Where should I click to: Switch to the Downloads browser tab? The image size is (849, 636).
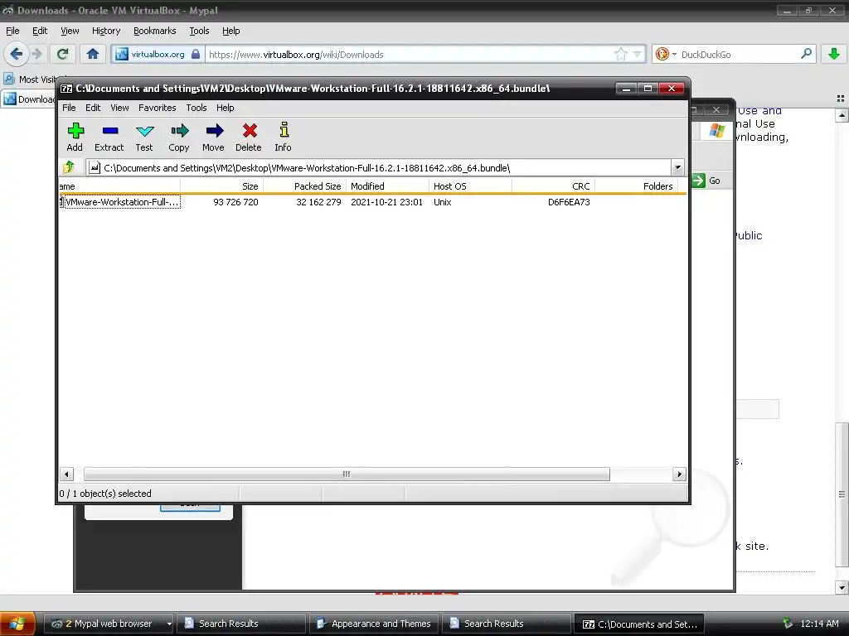pos(30,99)
